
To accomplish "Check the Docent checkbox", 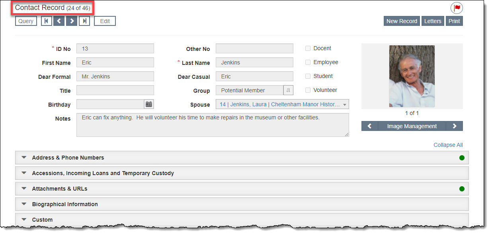I will (308, 49).
